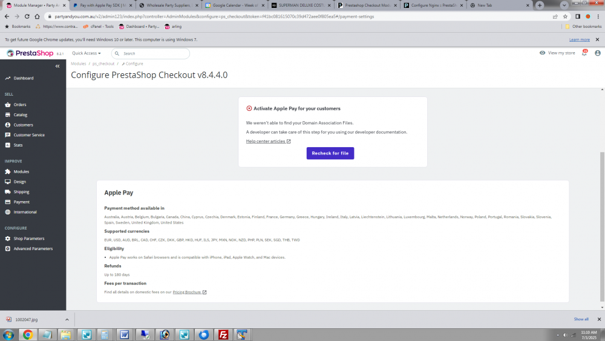Click the taskbar clock showing 11:10 AM

589,335
